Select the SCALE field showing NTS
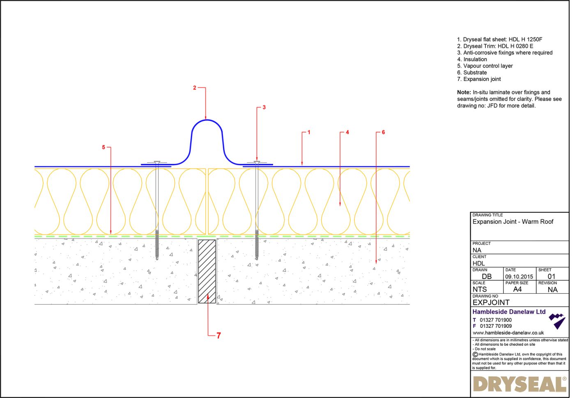Screen dimensions: 575x398 pos(480,289)
